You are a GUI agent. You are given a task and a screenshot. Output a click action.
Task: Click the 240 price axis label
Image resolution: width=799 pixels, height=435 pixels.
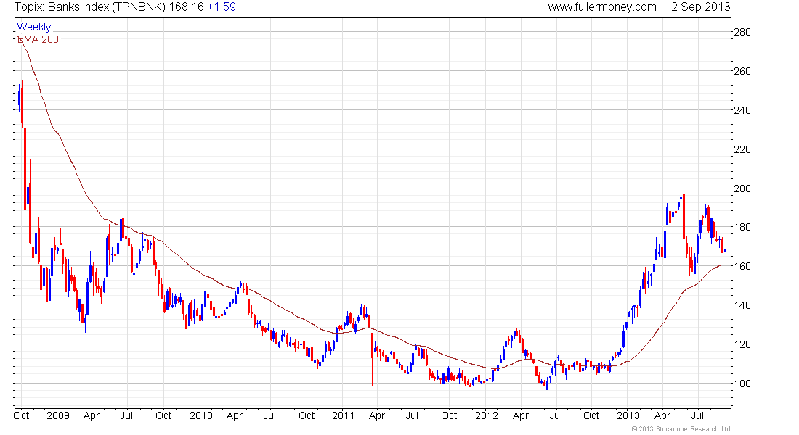(x=742, y=110)
